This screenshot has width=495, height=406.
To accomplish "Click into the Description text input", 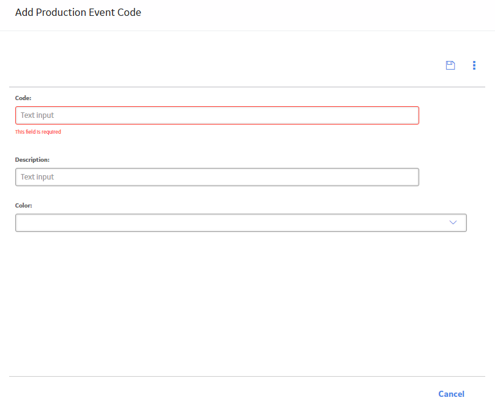I will coord(217,177).
